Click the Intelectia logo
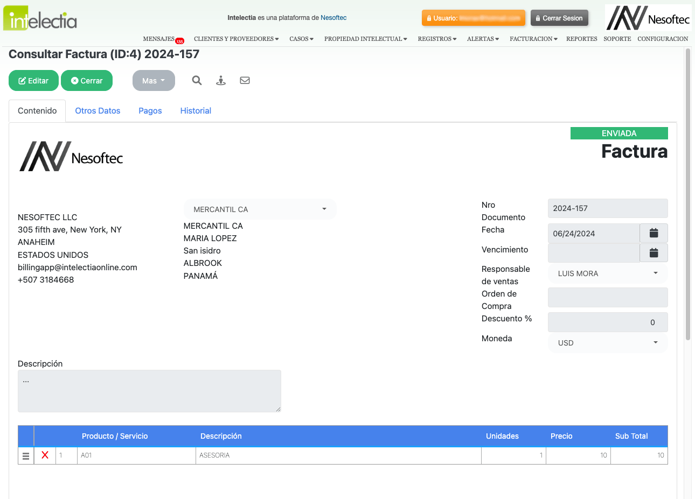 (x=40, y=18)
